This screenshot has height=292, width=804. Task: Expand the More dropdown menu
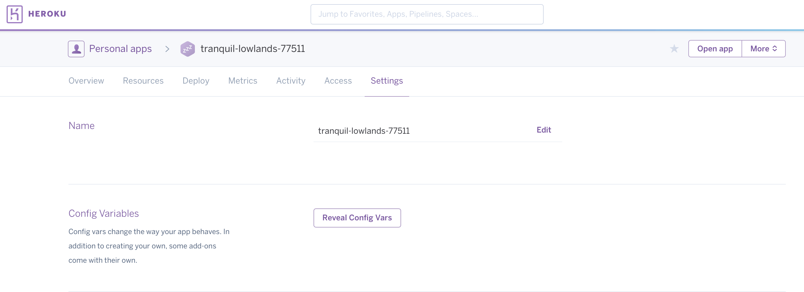763,49
